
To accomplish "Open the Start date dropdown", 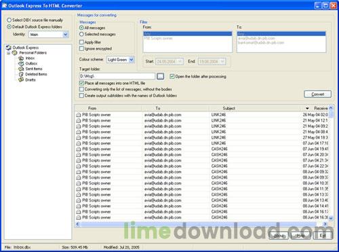I will (x=180, y=61).
